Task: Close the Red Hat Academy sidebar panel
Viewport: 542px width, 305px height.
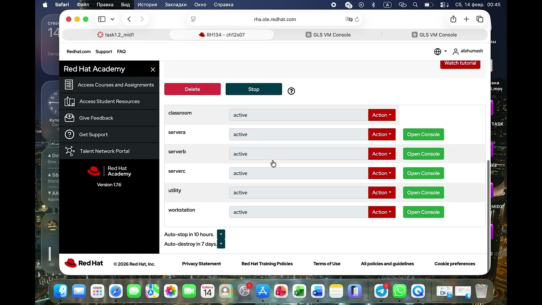Action: pyautogui.click(x=153, y=69)
